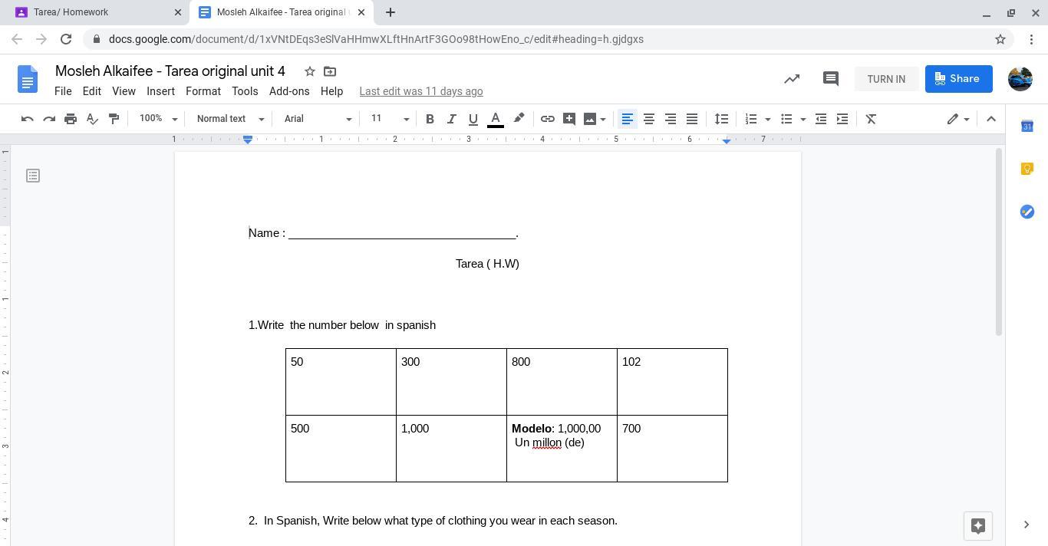Set left alignment
Screen dimensions: 1048x546
pos(627,119)
